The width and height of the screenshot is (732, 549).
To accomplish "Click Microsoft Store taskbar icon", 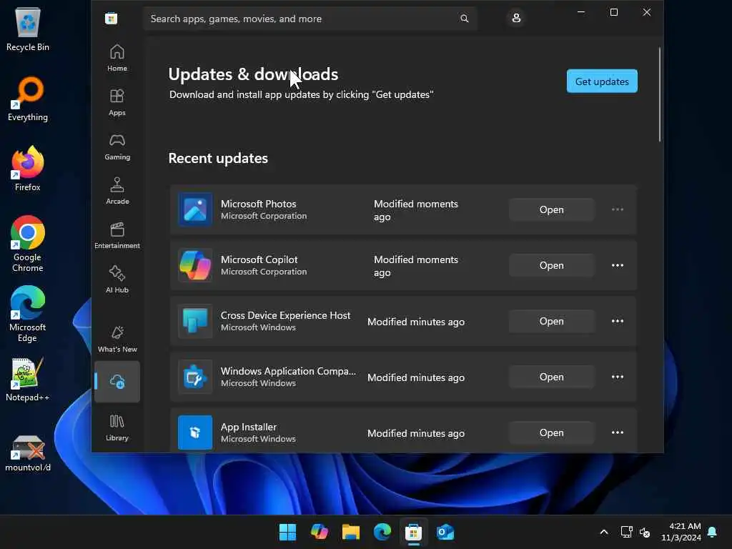I will pos(414,532).
